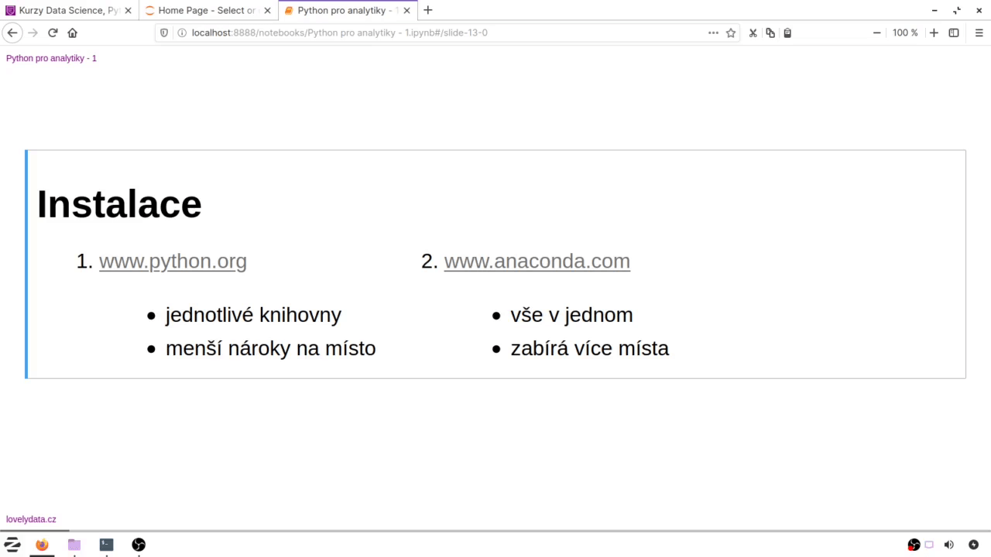Click the Instalace slide heading
The image size is (991, 557).
click(x=119, y=204)
